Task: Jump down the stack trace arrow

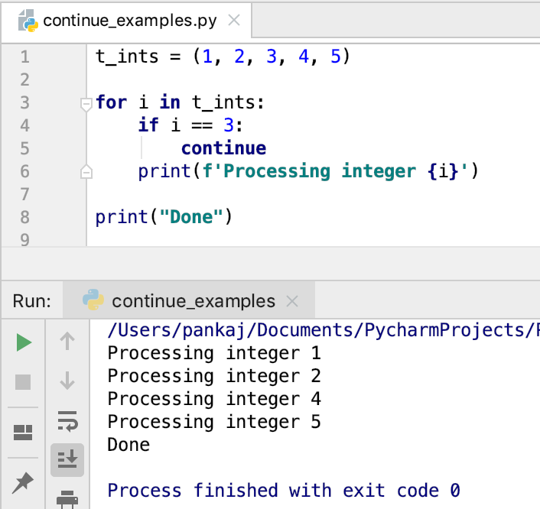Action: pyautogui.click(x=67, y=381)
